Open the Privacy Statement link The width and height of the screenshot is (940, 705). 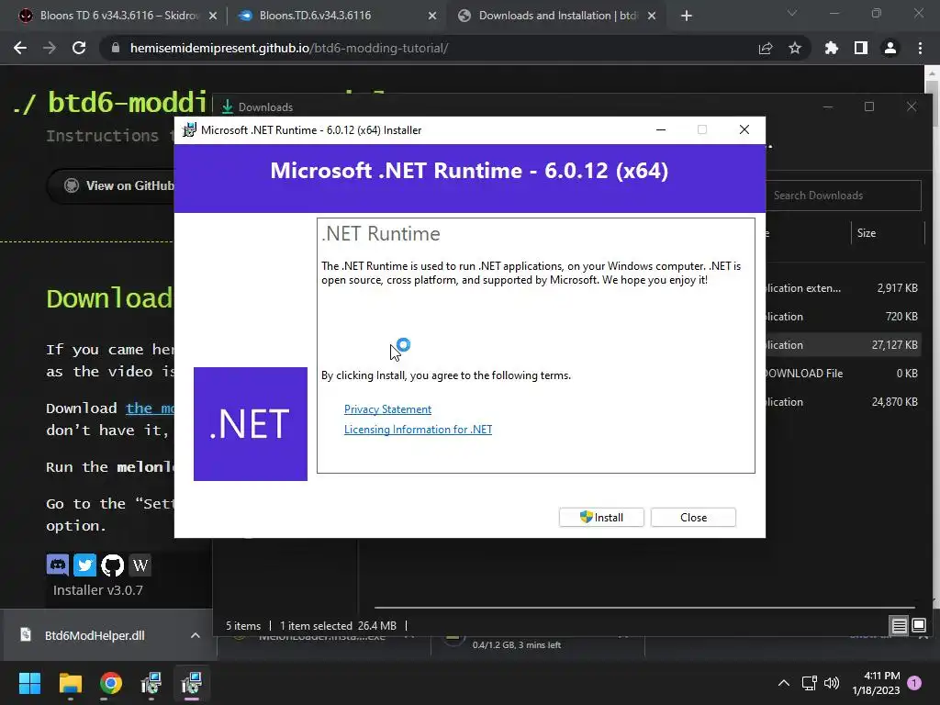[x=387, y=408]
